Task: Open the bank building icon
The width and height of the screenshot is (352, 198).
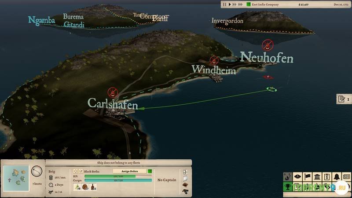Action: click(x=317, y=177)
